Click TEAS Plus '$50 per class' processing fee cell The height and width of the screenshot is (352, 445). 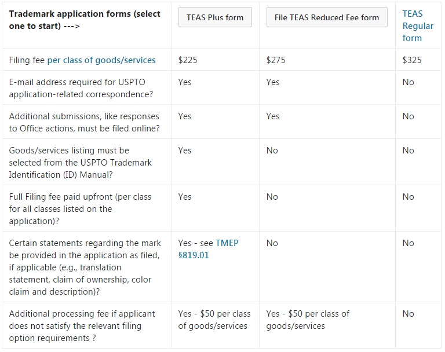tap(214, 320)
